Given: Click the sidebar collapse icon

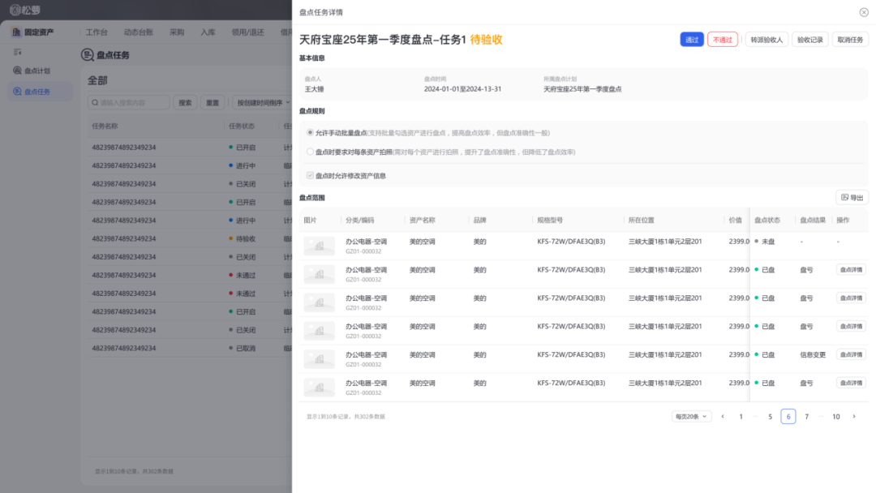Looking at the screenshot, I should pos(17,52).
